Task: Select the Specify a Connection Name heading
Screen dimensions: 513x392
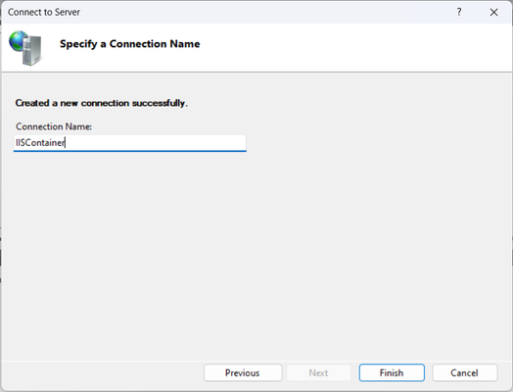Action: pyautogui.click(x=129, y=44)
